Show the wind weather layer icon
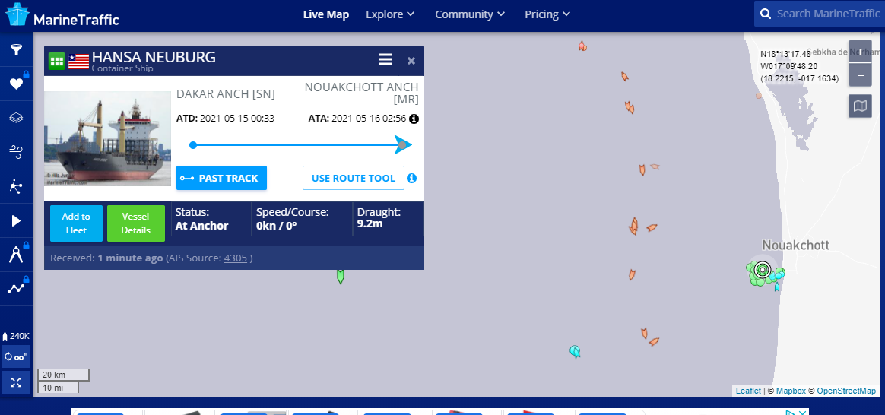885x415 pixels. [x=17, y=152]
